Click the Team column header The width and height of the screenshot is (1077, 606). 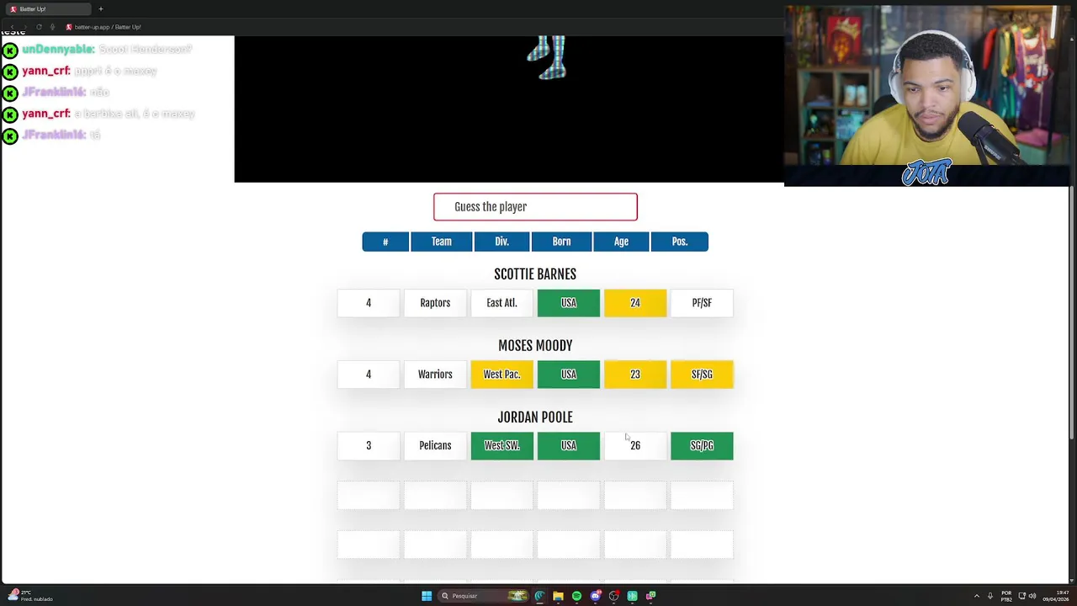[x=442, y=242]
